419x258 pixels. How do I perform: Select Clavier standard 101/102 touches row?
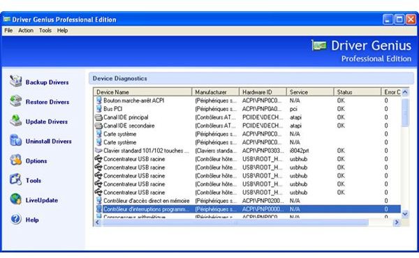(x=247, y=151)
